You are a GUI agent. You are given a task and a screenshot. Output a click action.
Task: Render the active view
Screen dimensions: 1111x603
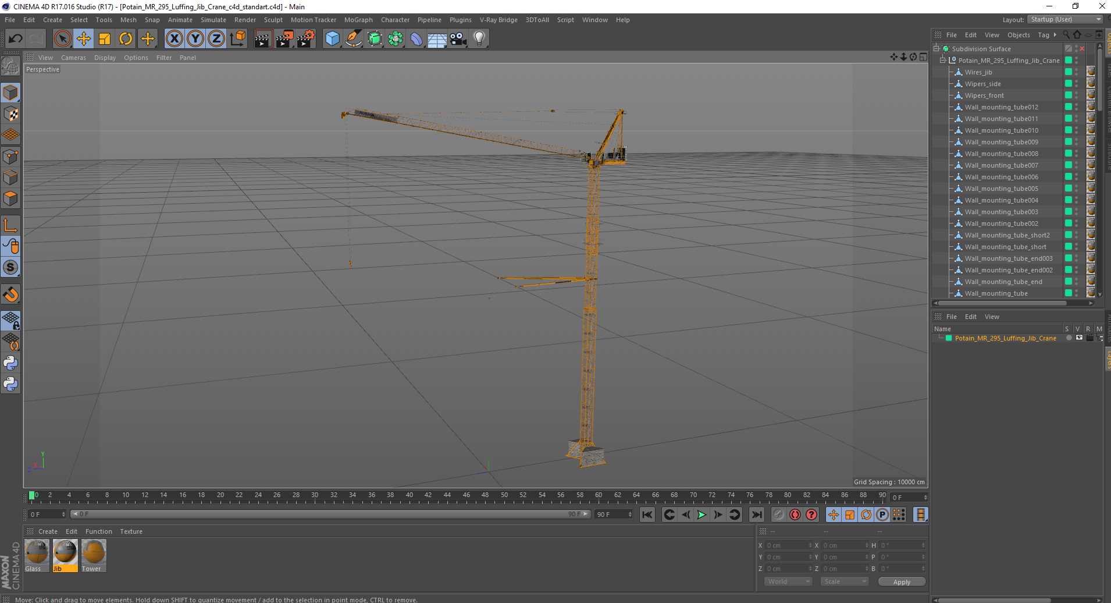point(263,39)
